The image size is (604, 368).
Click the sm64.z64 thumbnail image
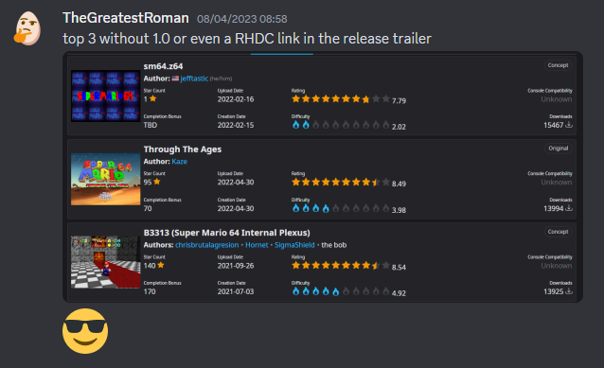coord(105,96)
